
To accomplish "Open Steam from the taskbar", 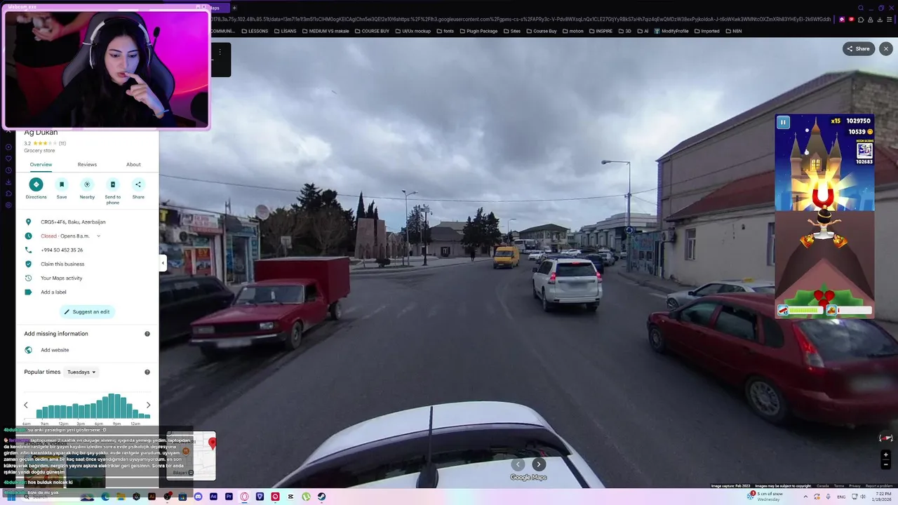I will (321, 497).
